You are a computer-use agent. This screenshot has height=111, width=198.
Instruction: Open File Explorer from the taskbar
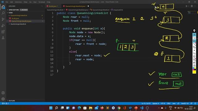coord(91,108)
